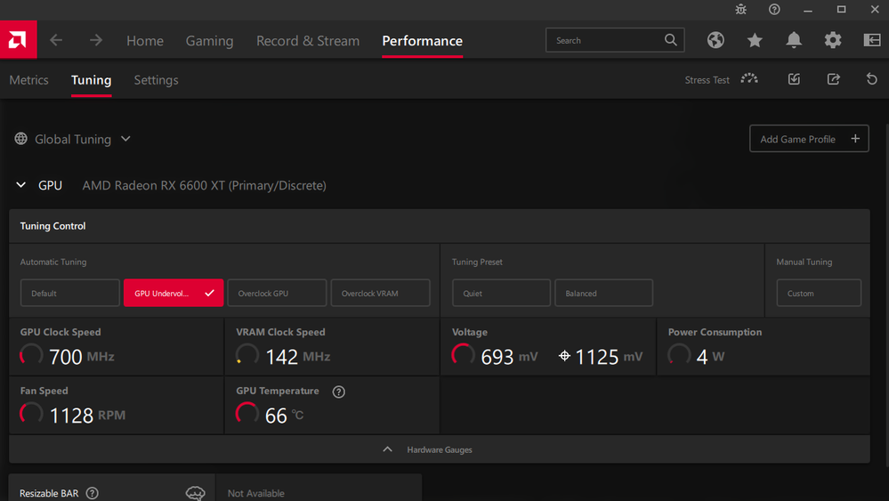Open the Home tab
Screen dimensions: 889x501
[144, 41]
